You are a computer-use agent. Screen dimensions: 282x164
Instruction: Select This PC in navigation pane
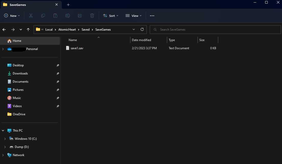pyautogui.click(x=18, y=131)
